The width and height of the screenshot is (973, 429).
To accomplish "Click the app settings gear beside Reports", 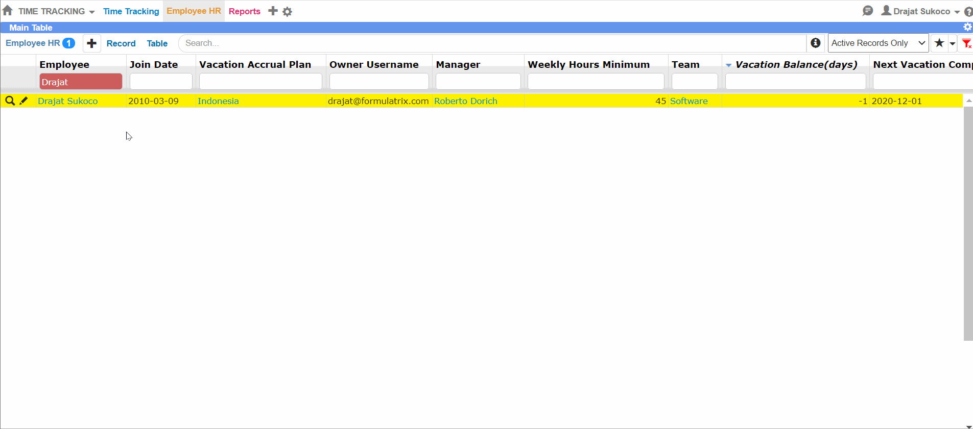I will coord(288,11).
